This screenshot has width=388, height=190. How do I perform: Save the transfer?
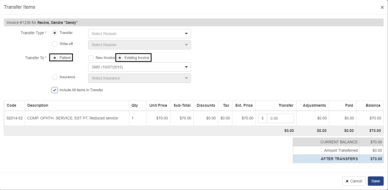click(375, 181)
